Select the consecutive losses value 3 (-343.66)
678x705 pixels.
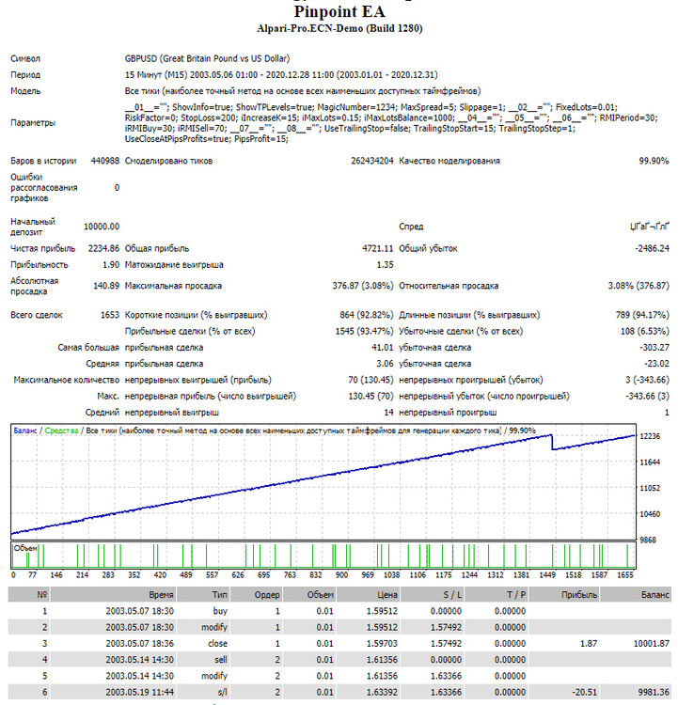pyautogui.click(x=647, y=380)
